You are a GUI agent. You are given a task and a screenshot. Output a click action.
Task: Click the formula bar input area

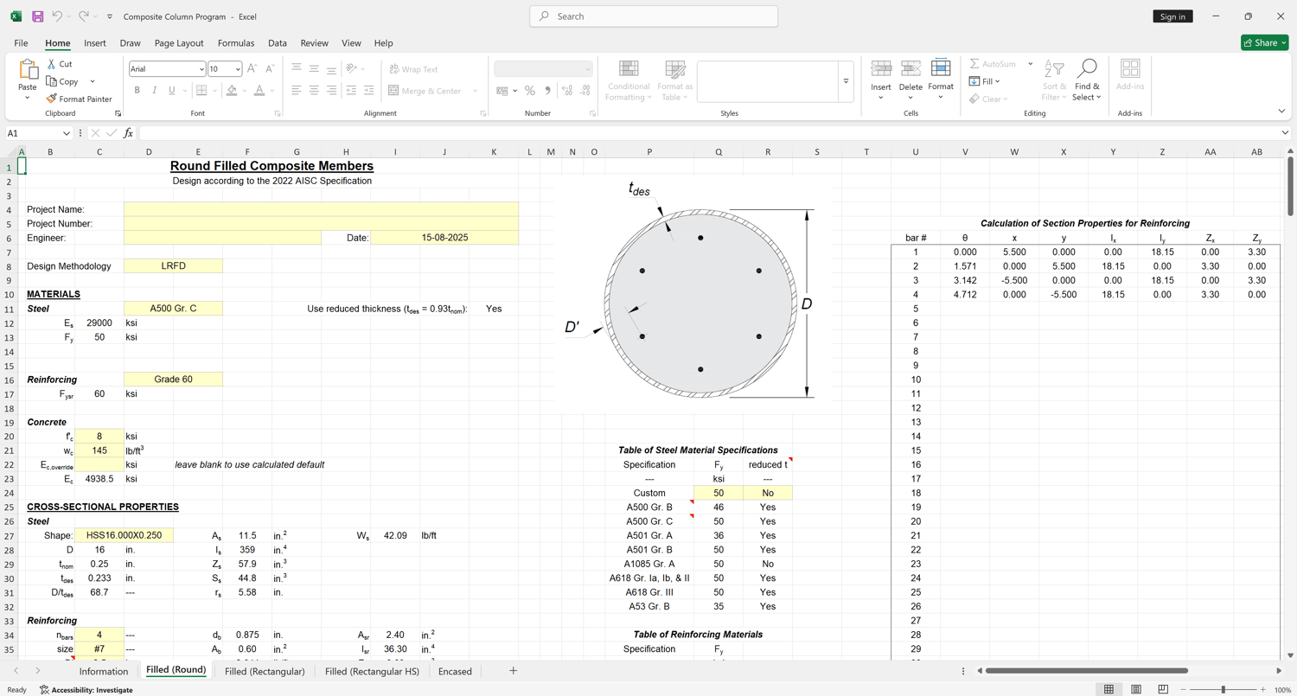(708, 133)
